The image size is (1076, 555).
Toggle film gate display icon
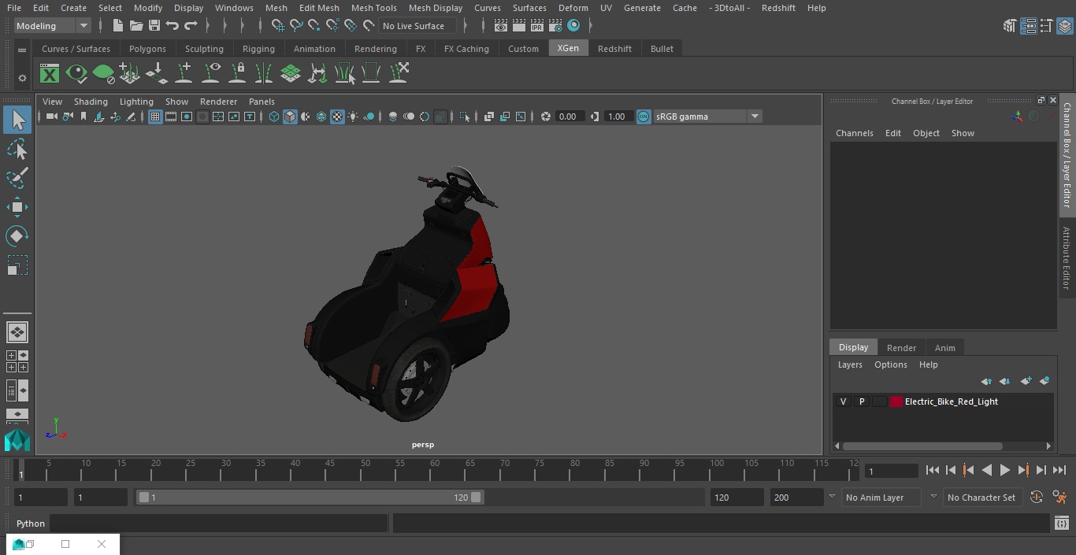click(171, 117)
